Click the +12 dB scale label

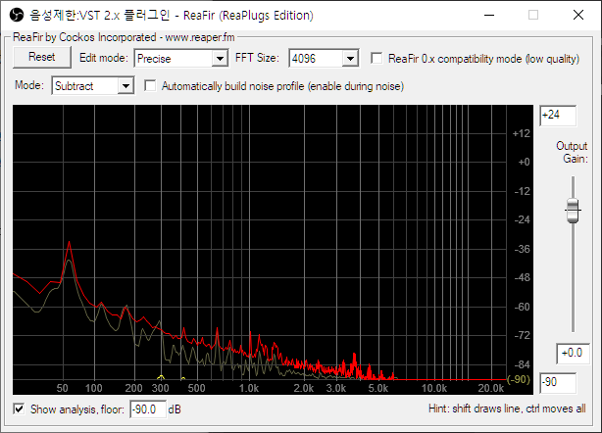coord(521,133)
